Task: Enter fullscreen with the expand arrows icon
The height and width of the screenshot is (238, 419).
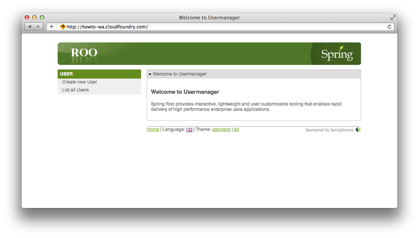Action: 393,17
